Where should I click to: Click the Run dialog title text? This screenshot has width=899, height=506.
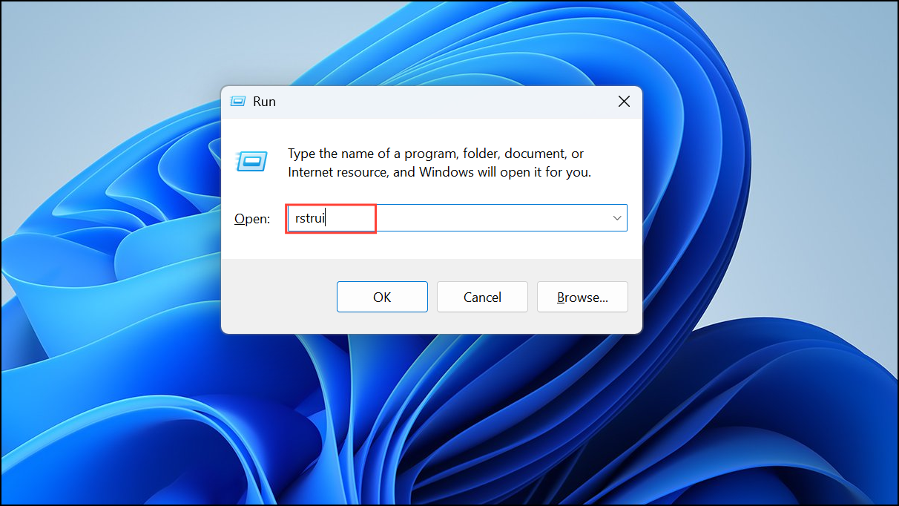pyautogui.click(x=265, y=102)
